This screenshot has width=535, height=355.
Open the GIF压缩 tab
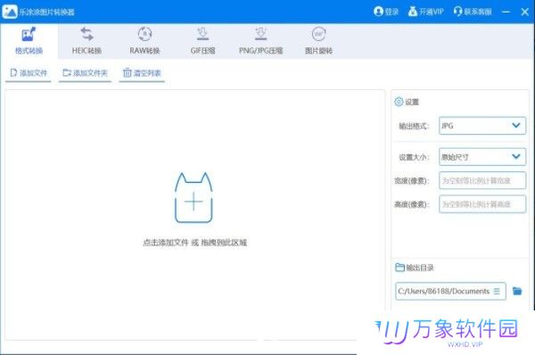[202, 41]
